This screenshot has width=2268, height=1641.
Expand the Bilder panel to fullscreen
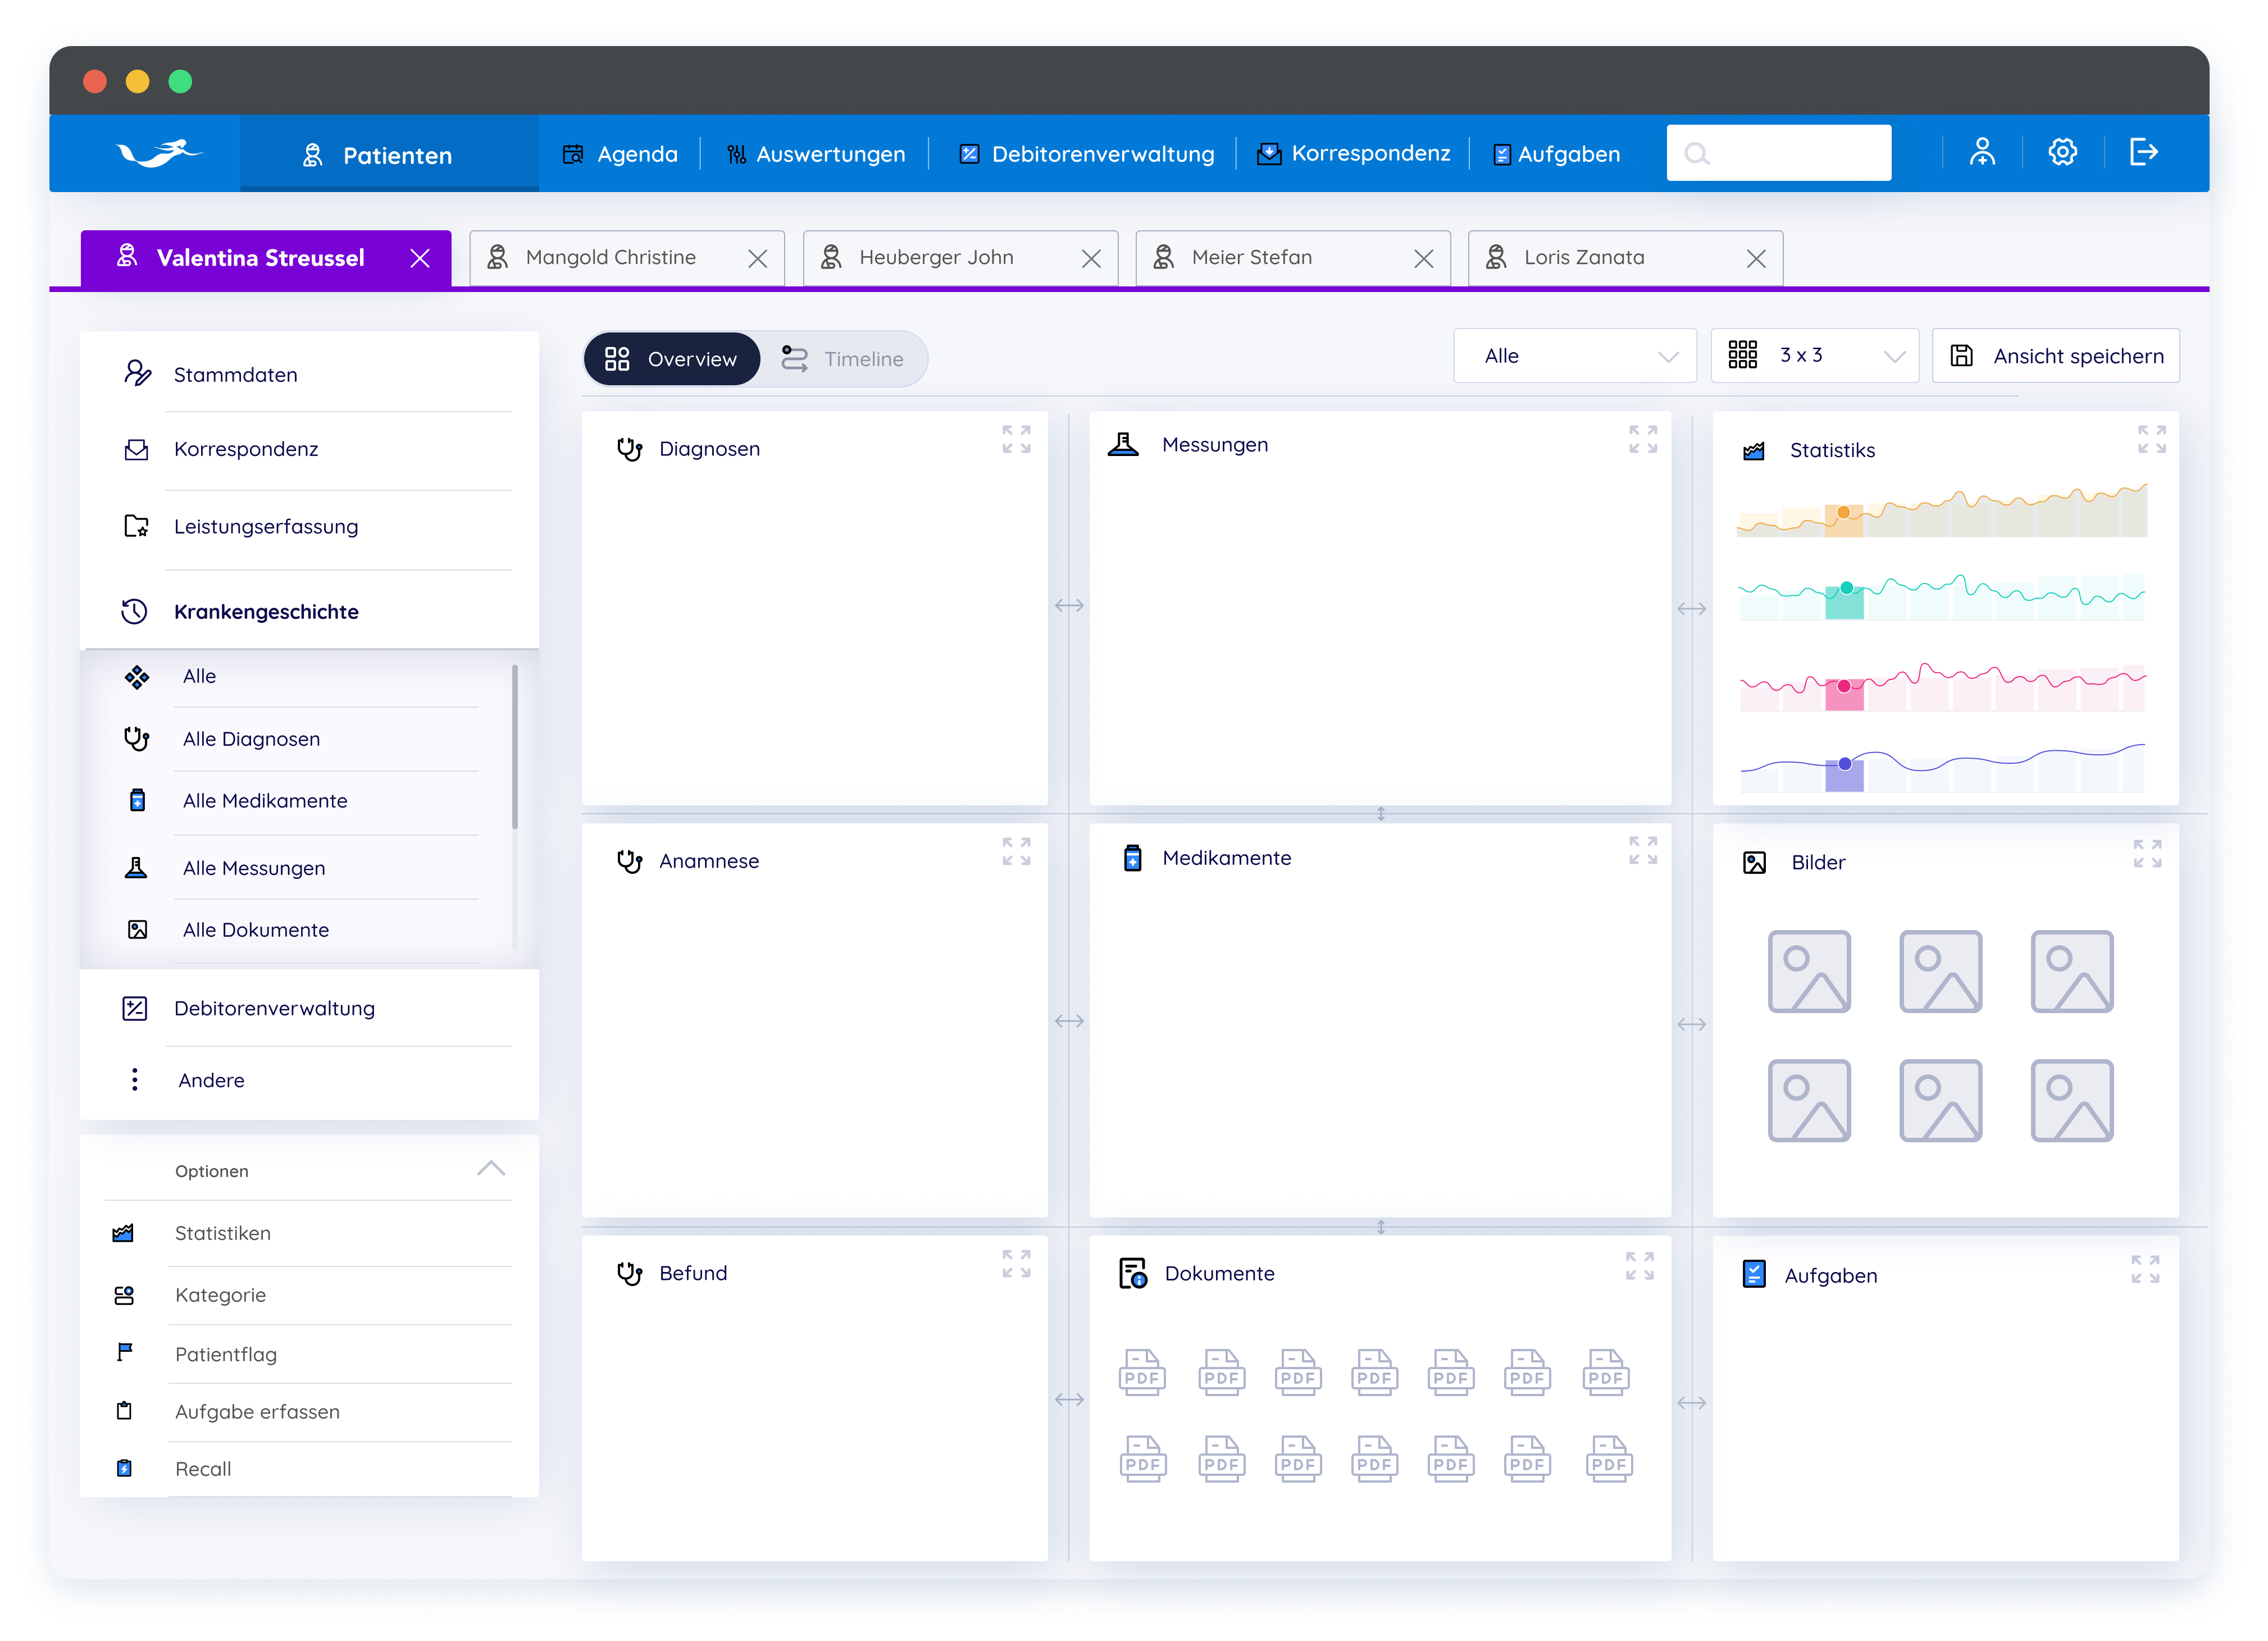click(2147, 853)
